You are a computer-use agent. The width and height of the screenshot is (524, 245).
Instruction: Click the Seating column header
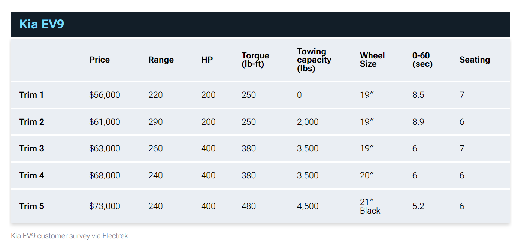point(475,60)
